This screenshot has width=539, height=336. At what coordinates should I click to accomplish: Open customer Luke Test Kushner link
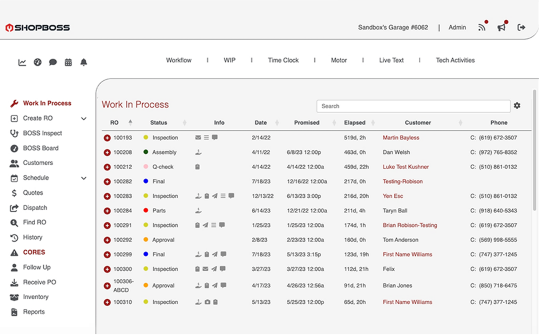coord(406,167)
